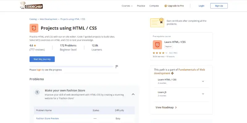Click the CodeChef logo
247x123 pixels.
click(x=31, y=5)
